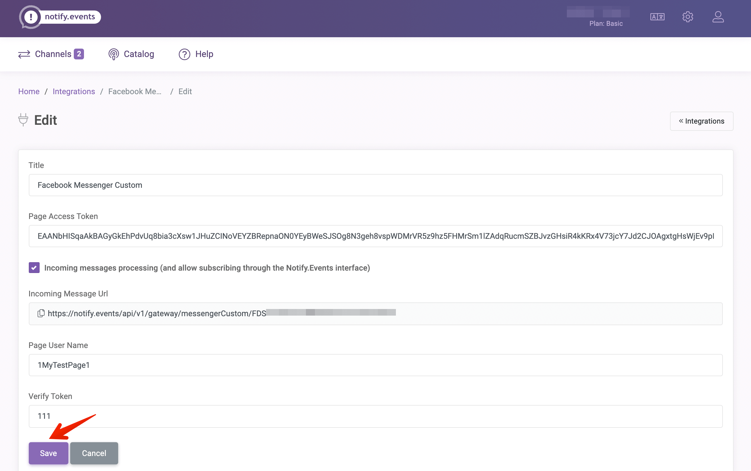Click the back to Integrations button
Viewport: 751px width, 471px height.
702,121
